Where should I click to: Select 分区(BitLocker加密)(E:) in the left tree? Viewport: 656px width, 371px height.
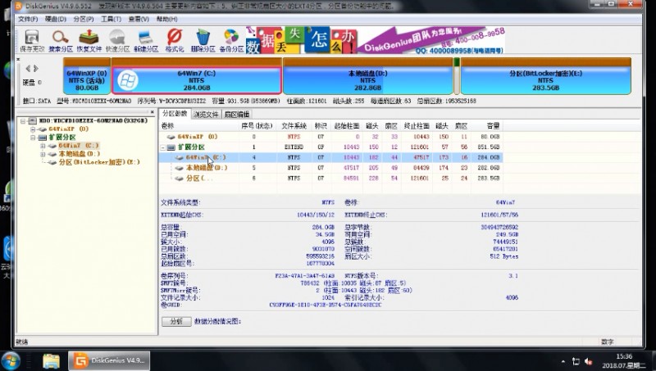point(99,162)
